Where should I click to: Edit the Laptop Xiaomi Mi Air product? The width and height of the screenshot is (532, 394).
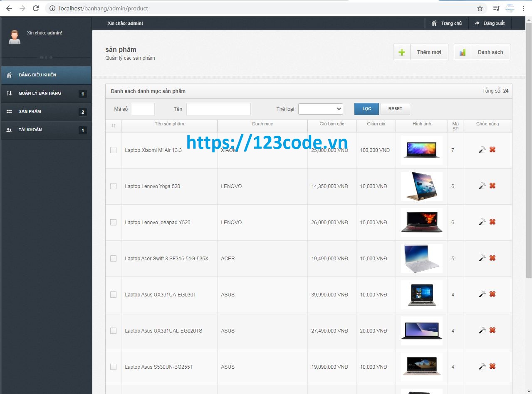pyautogui.click(x=482, y=150)
